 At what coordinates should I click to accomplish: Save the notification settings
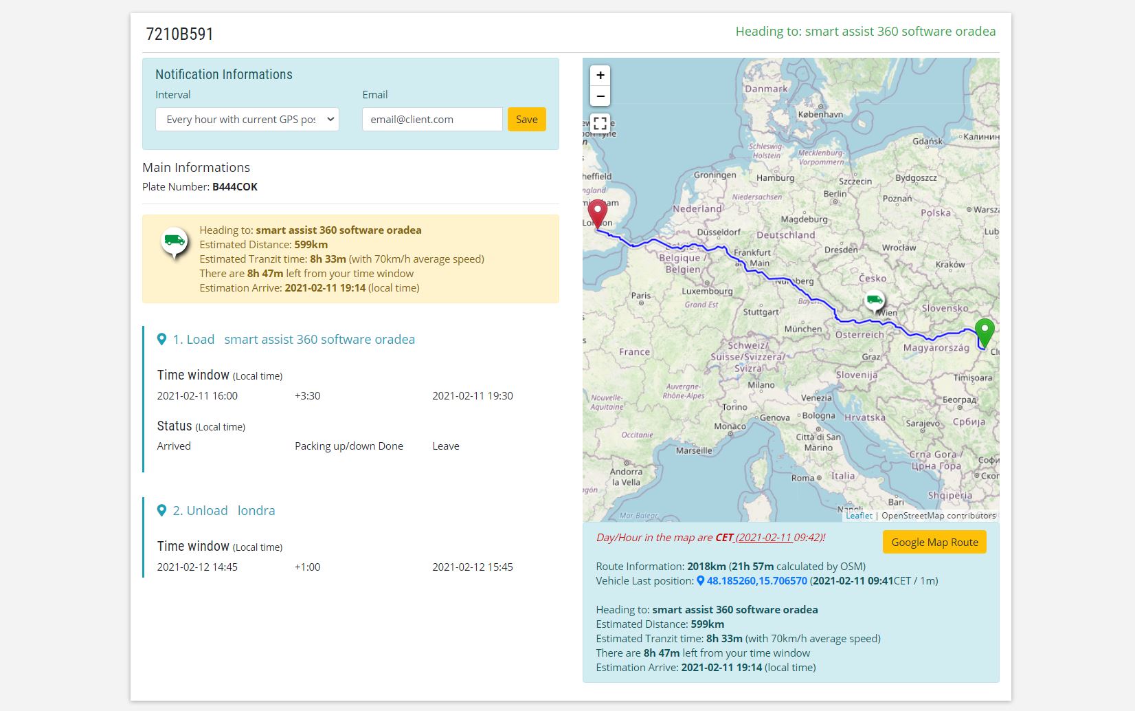tap(526, 119)
